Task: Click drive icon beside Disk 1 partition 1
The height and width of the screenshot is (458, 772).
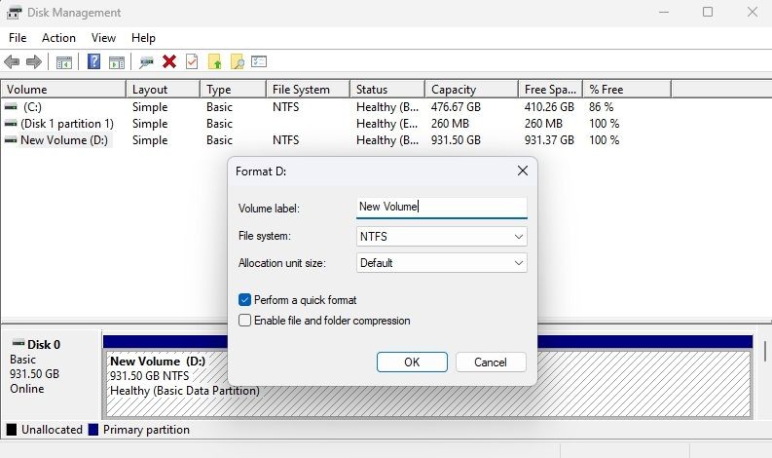Action: tap(11, 123)
